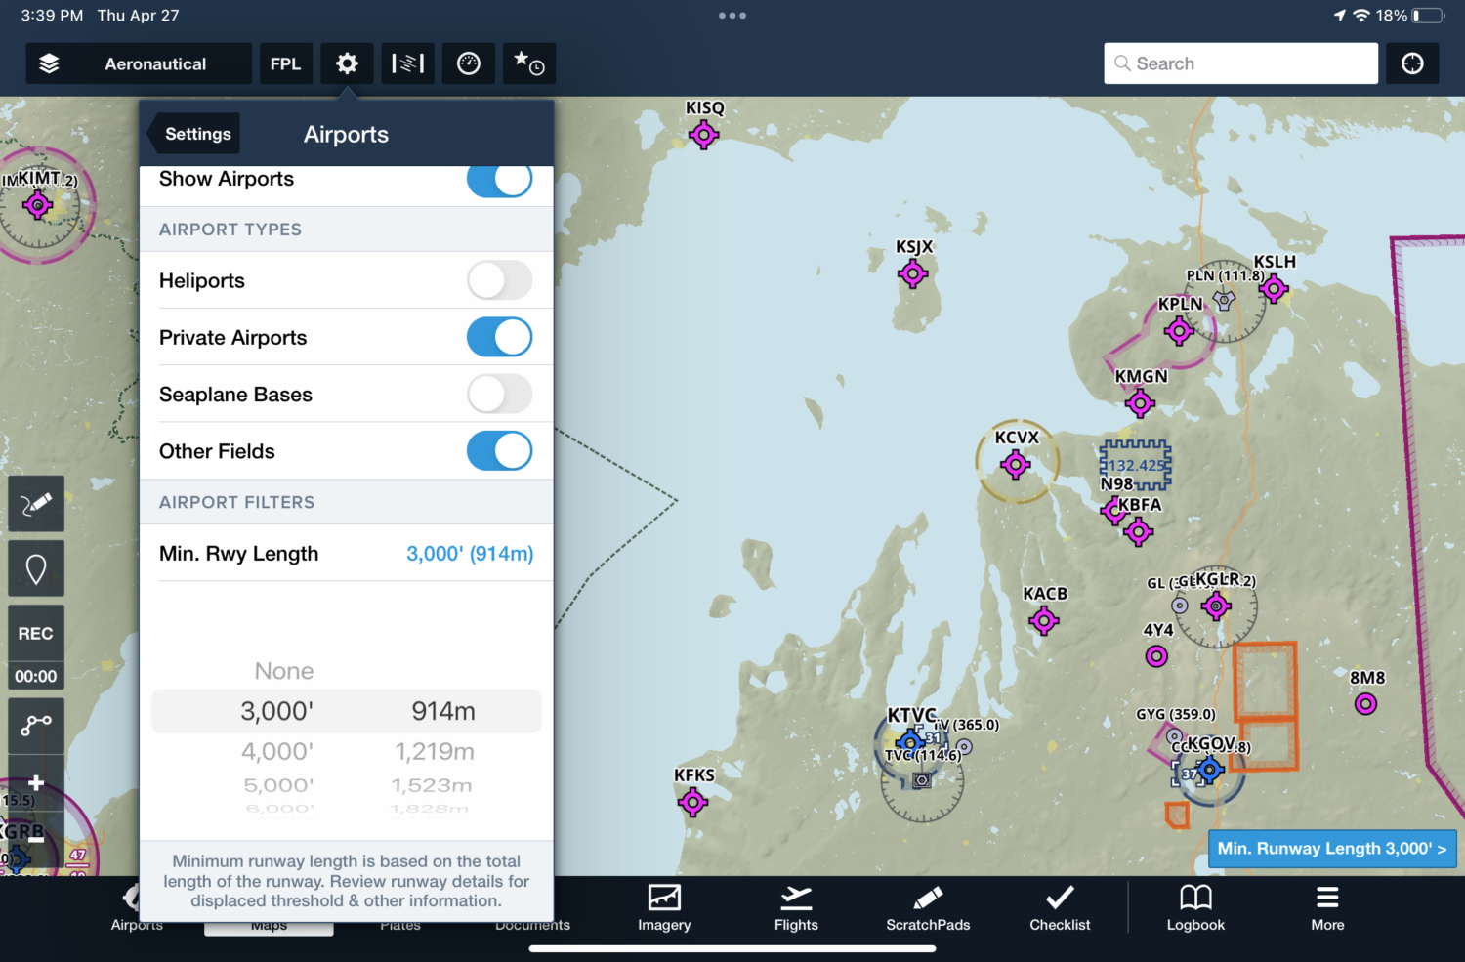
Task: Start recording with the REC button
Action: point(35,633)
